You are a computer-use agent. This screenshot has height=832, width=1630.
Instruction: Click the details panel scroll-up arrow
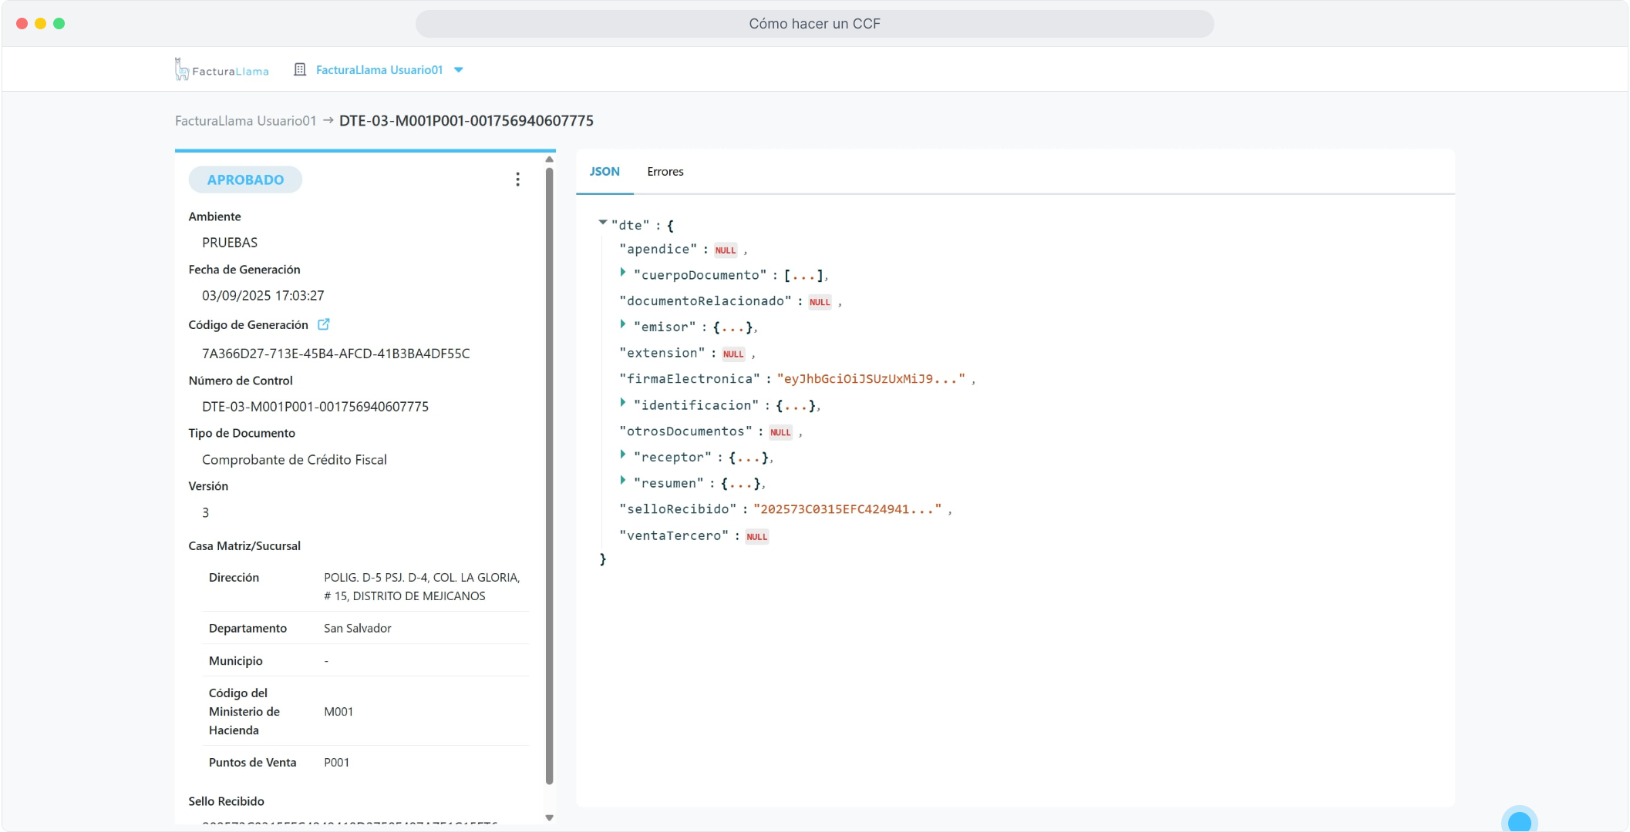[549, 159]
